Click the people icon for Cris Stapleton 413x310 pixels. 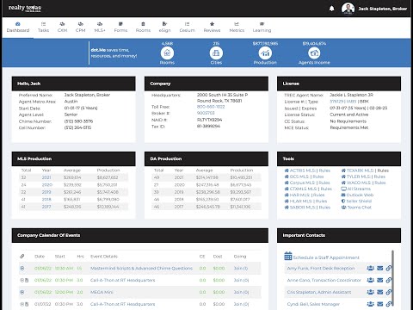370,292
